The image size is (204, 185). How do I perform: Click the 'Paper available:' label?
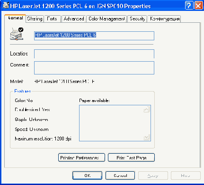(x=94, y=101)
